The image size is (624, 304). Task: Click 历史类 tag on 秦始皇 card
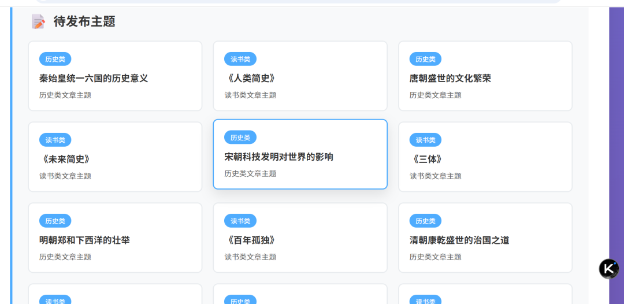click(55, 60)
